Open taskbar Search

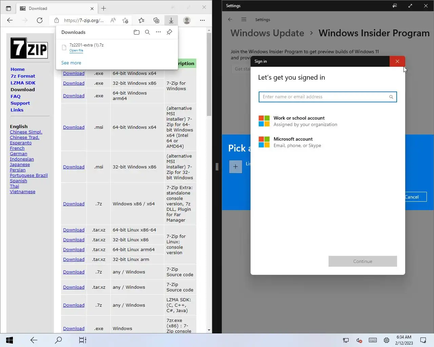point(58,340)
